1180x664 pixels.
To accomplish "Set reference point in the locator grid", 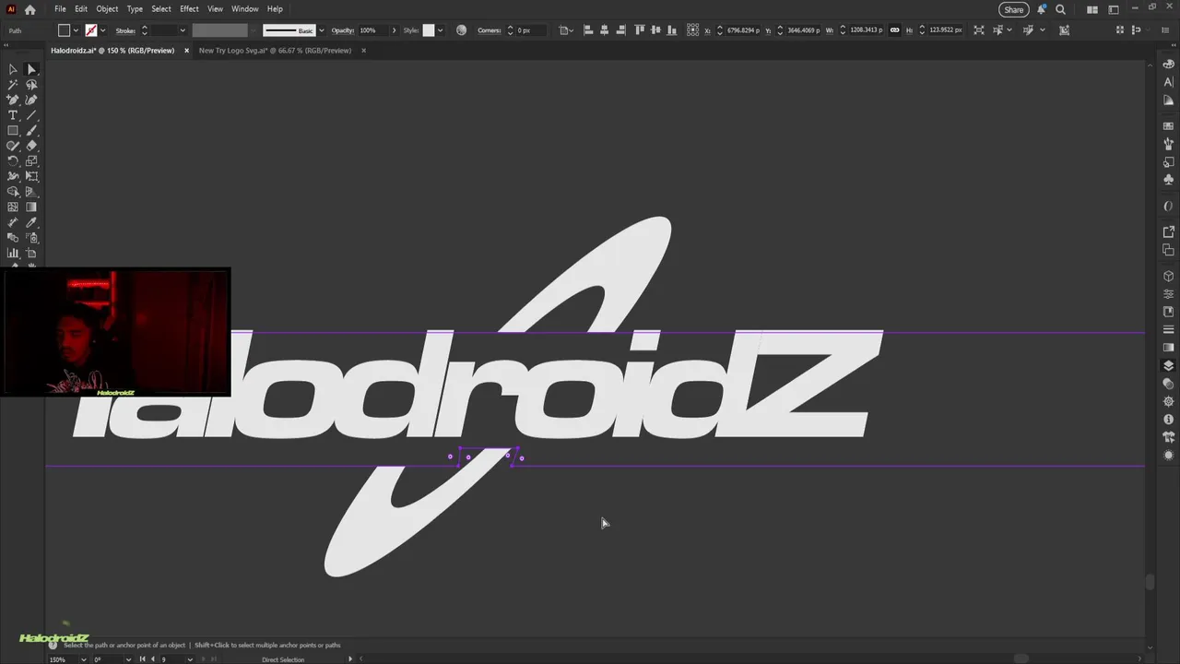I will [x=694, y=30].
